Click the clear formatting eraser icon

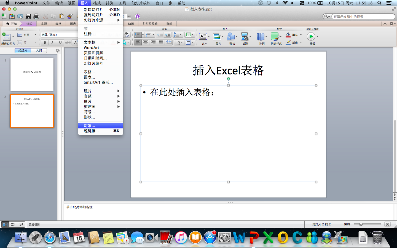pos(127,35)
